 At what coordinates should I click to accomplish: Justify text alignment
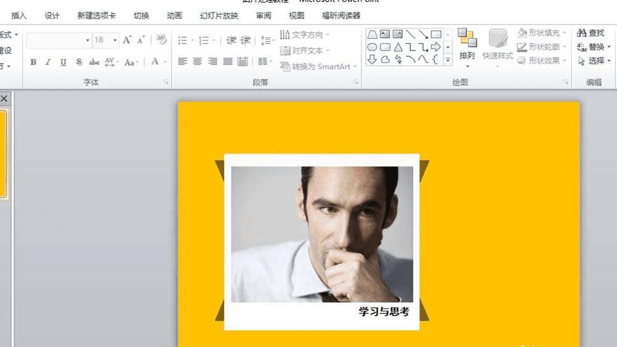228,61
